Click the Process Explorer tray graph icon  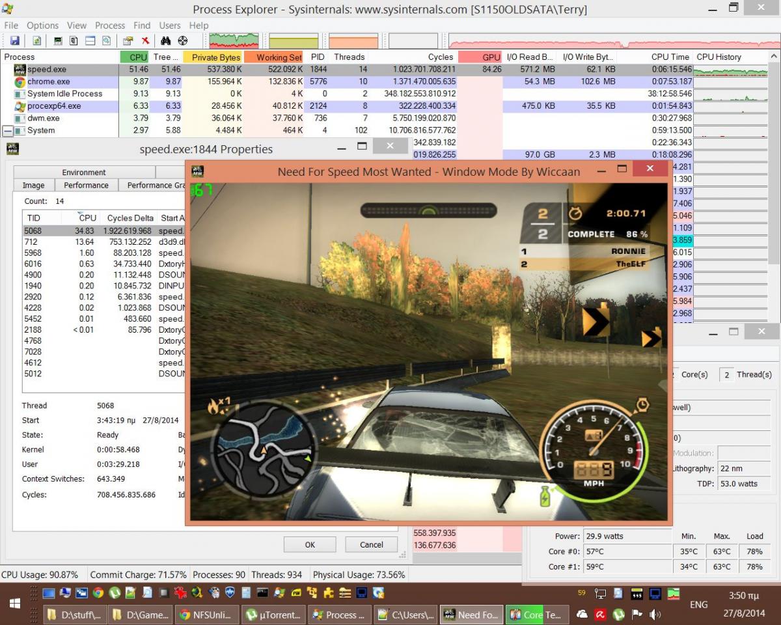click(x=674, y=593)
